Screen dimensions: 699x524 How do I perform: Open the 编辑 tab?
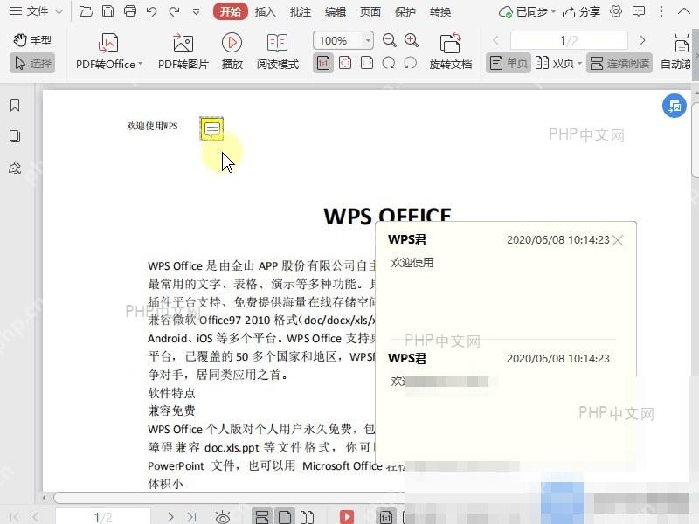[x=336, y=12]
